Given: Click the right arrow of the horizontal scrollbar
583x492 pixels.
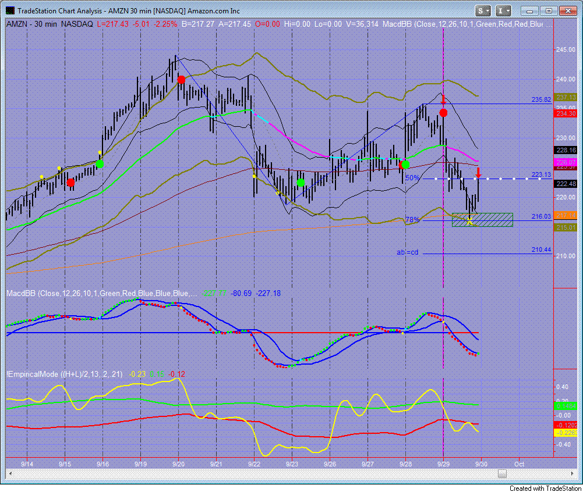Looking at the screenshot, I should click(x=572, y=473).
